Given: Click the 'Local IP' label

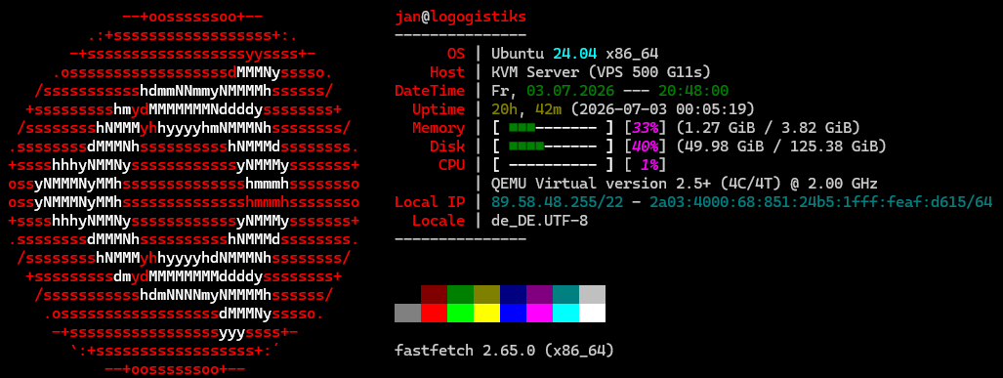Looking at the screenshot, I should (430, 202).
